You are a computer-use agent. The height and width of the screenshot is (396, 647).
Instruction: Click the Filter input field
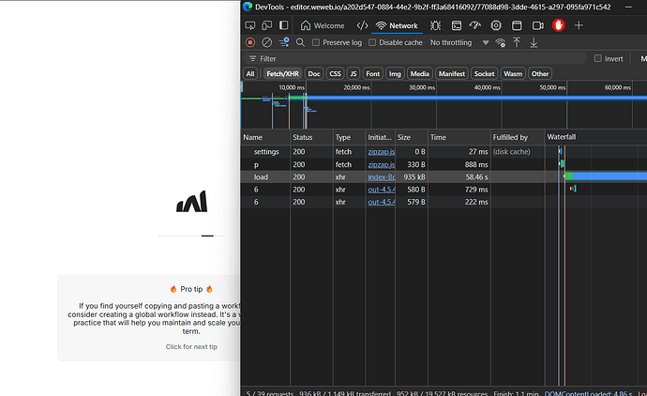pos(414,58)
